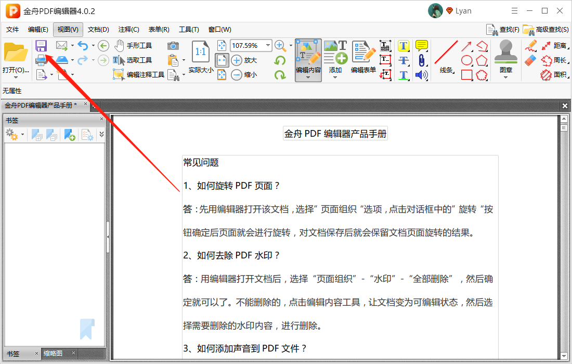Open the Edit Form tool (编辑表单)
Screen dimensions: 572x364
363,57
